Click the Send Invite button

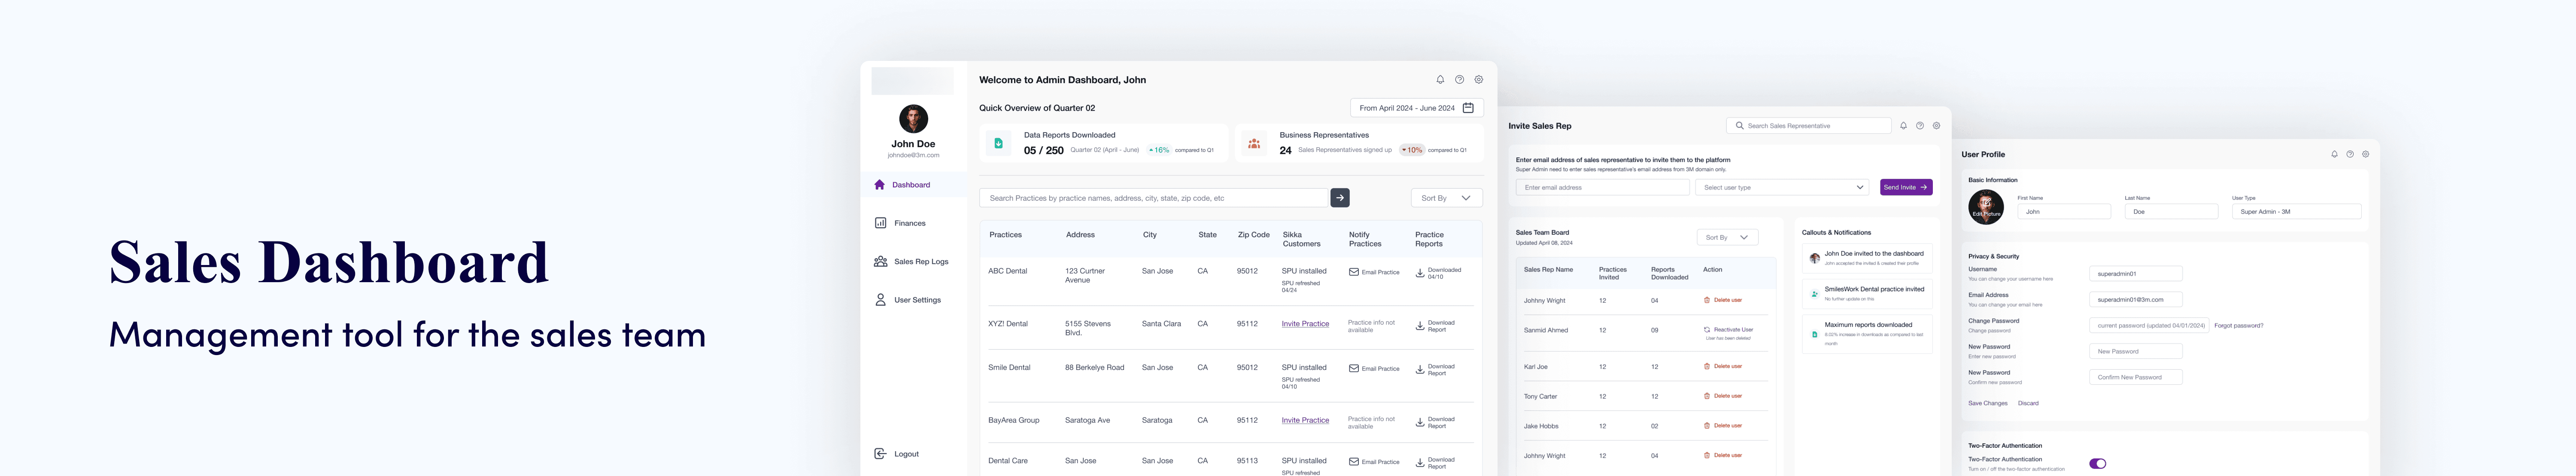point(1905,187)
